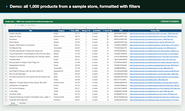This screenshot has height=111, width=185.
Task: Click the £54.23 price cell
Action: [x=75, y=45]
